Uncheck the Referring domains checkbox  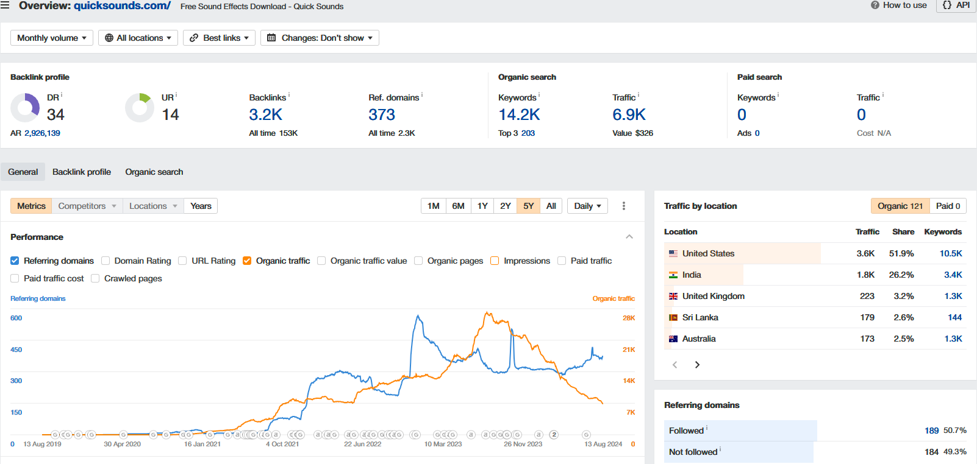click(x=15, y=261)
